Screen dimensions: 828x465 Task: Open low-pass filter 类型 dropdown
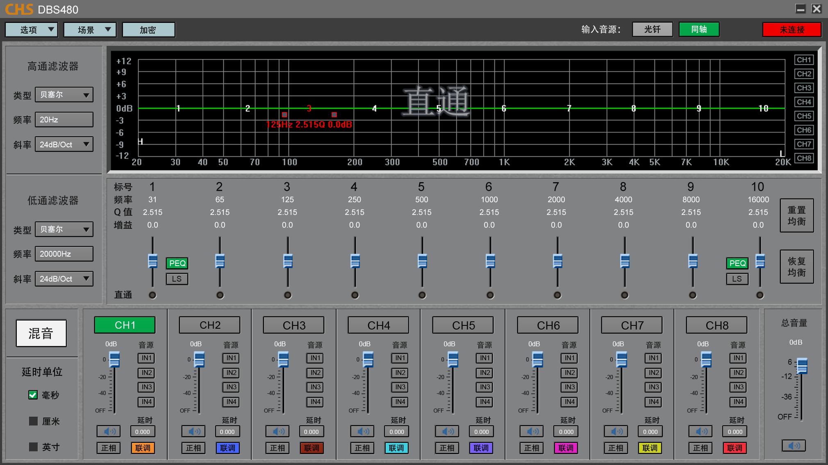pos(64,229)
